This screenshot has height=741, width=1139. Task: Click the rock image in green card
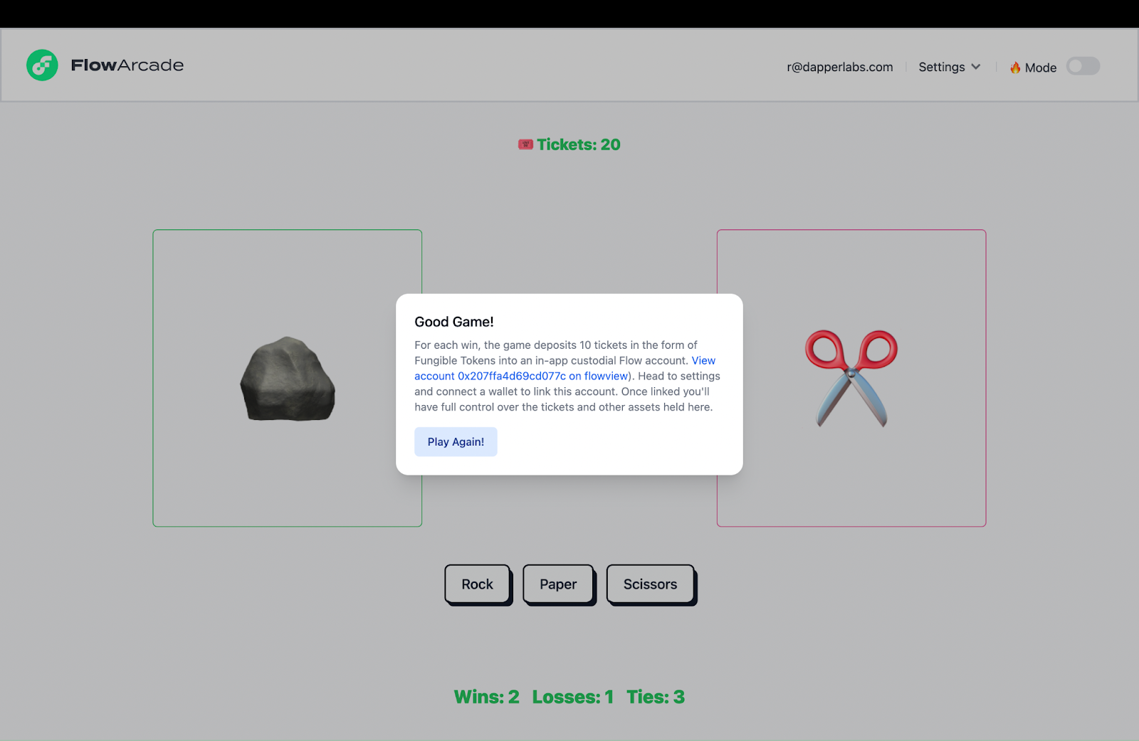(288, 379)
